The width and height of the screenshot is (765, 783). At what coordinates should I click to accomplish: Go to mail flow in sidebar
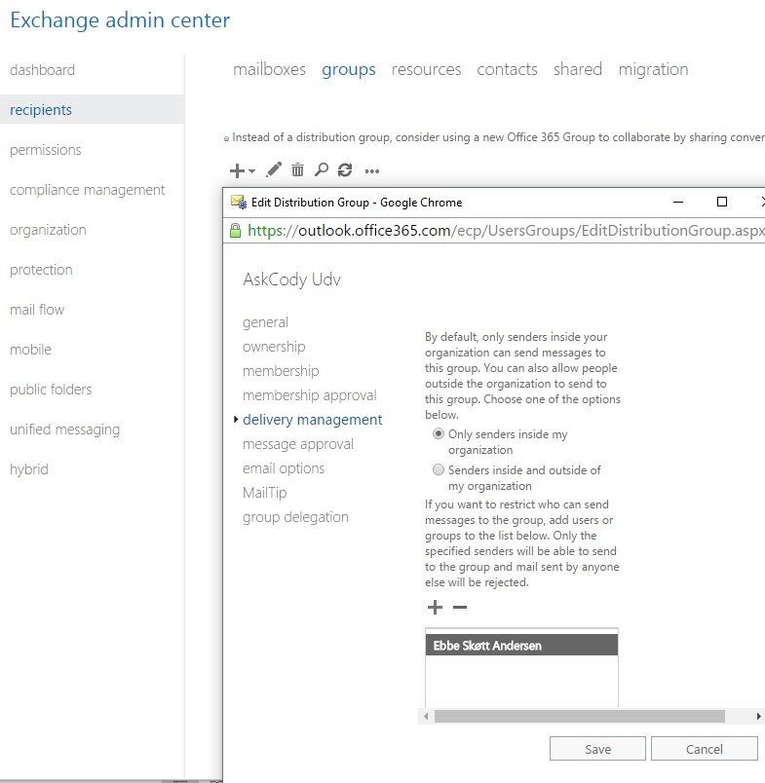pos(37,310)
